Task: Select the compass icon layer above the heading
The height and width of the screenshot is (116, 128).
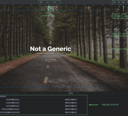Action: coord(50,43)
